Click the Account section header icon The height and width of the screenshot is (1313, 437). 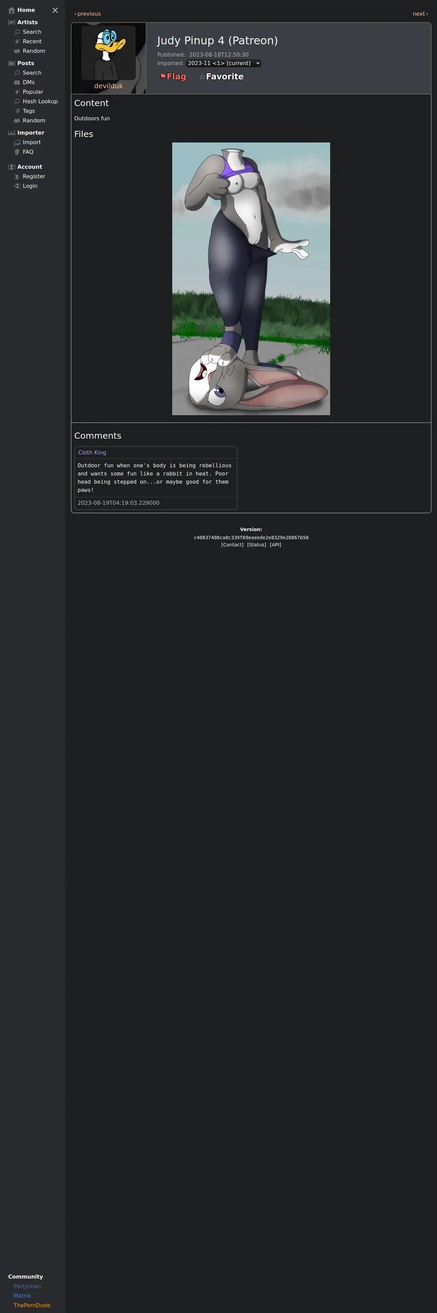coord(12,167)
